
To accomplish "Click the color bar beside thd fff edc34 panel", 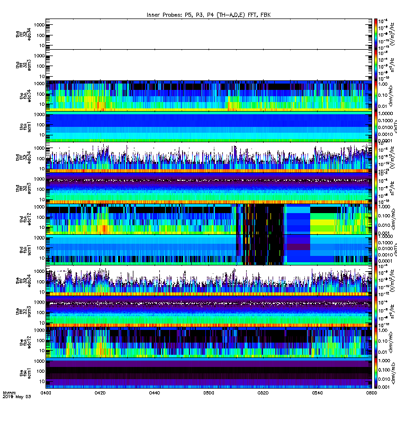I will click(x=376, y=157).
